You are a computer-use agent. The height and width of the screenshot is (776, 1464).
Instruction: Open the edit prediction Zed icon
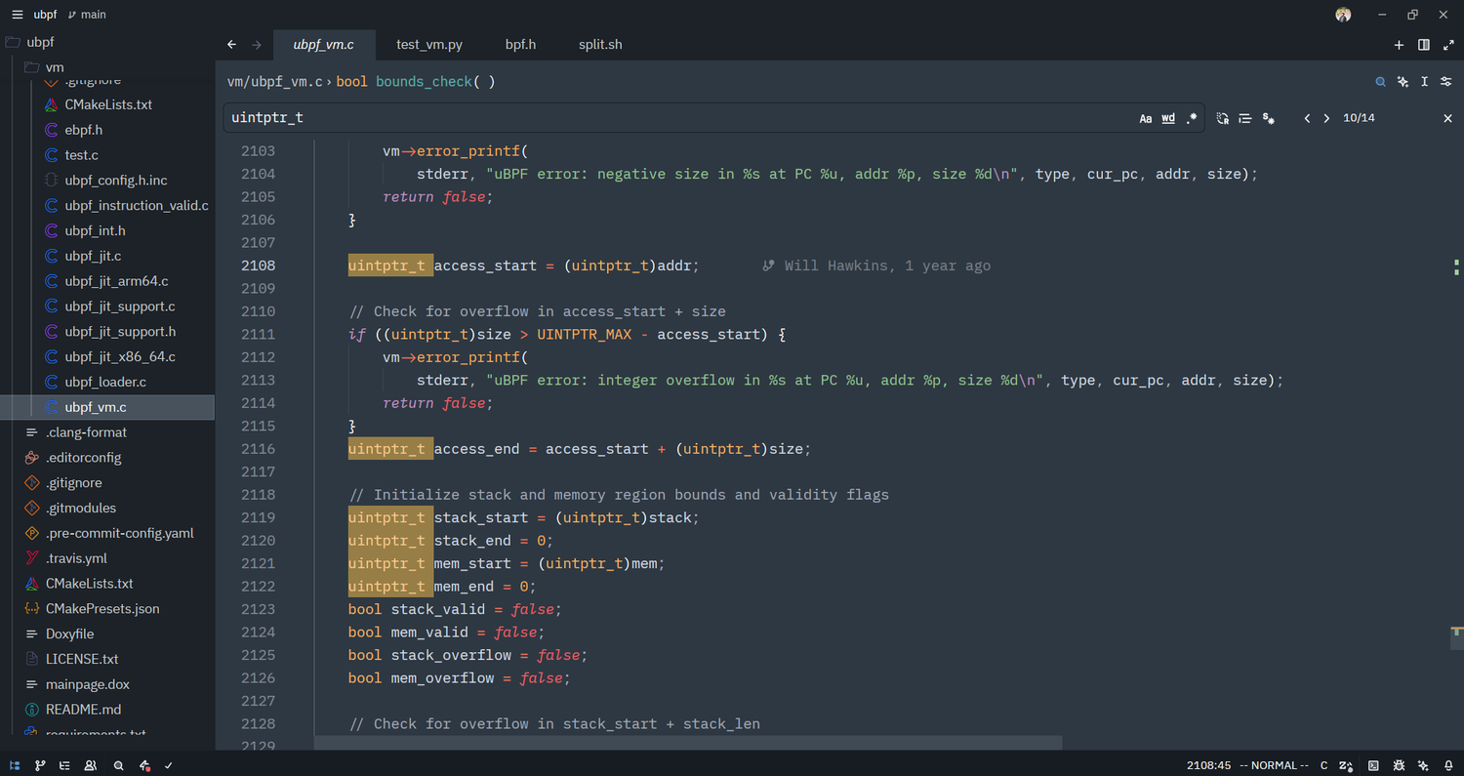(1347, 765)
